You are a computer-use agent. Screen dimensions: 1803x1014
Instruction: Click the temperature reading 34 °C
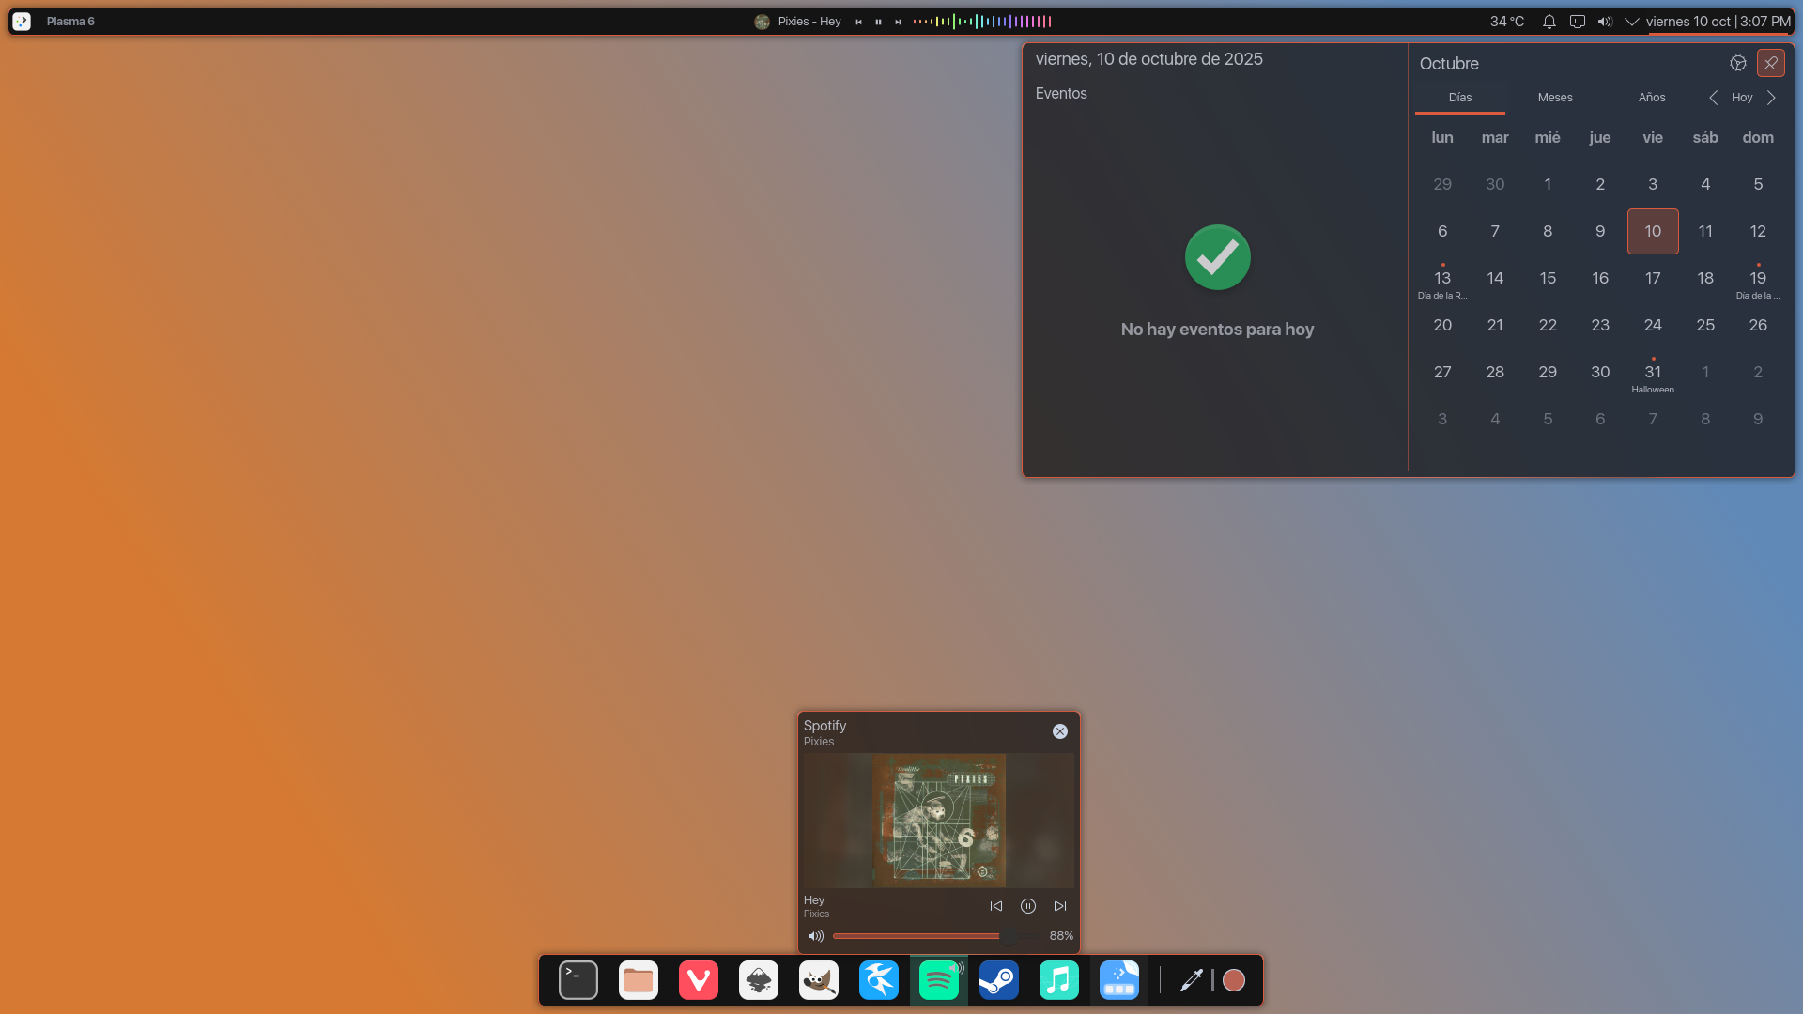pos(1507,22)
